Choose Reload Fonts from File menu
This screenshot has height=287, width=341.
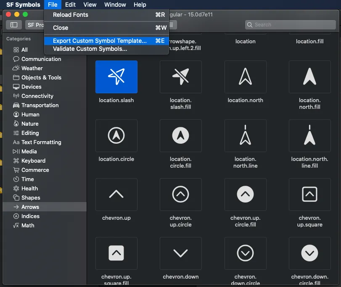tap(106, 15)
